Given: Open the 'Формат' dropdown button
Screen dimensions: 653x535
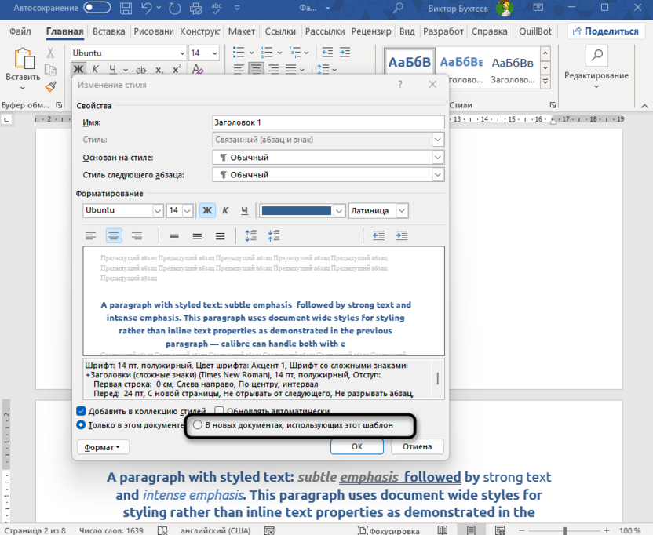Looking at the screenshot, I should [103, 447].
